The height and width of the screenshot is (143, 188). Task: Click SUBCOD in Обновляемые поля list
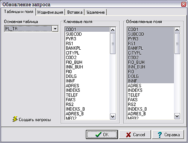pyautogui.click(x=151, y=34)
